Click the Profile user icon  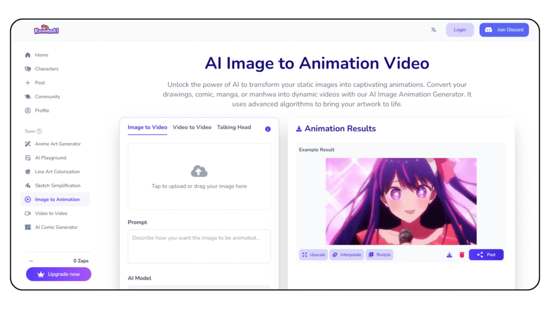tap(28, 111)
